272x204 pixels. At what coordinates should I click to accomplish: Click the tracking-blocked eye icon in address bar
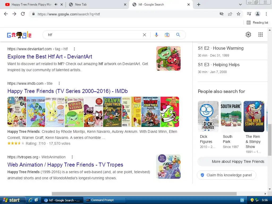(x=222, y=14)
